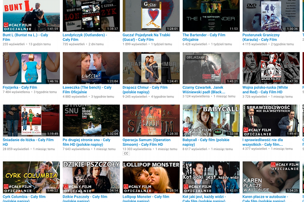Screen dimensions: 304x202
Task: Click the 28 859 wyświetleń view count
Action: point(16,149)
